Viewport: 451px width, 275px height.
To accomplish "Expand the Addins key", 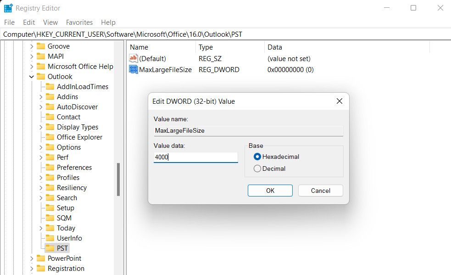I will coord(41,97).
